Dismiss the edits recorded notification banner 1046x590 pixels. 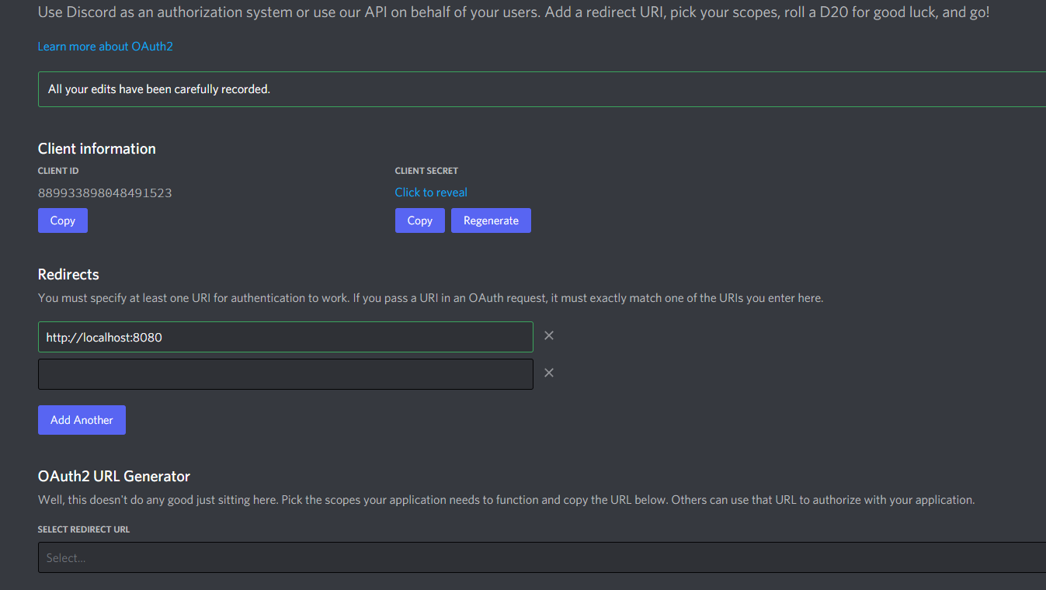542,88
